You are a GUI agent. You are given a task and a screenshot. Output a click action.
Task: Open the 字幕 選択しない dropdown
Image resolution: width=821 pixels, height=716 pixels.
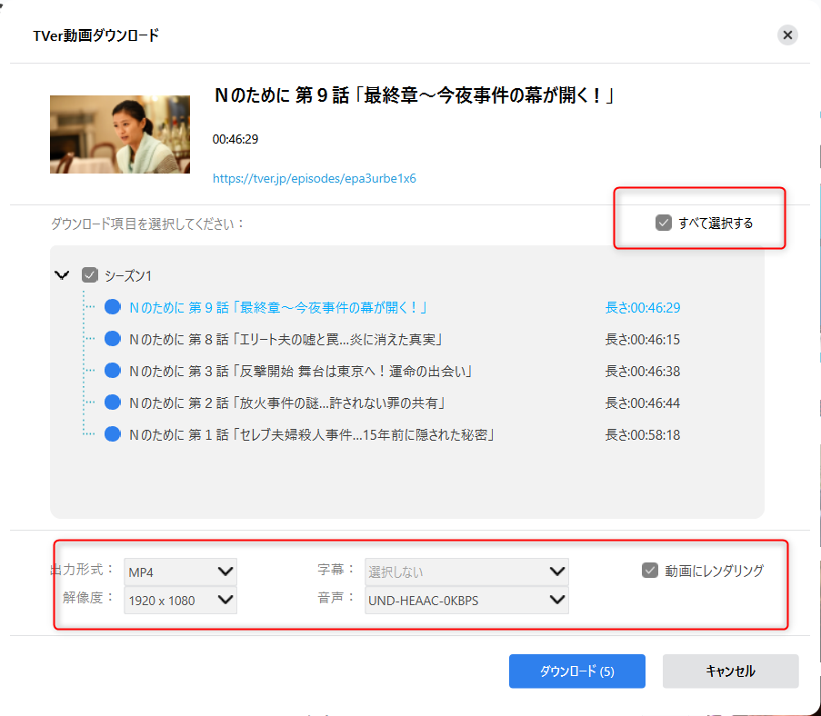click(x=466, y=572)
